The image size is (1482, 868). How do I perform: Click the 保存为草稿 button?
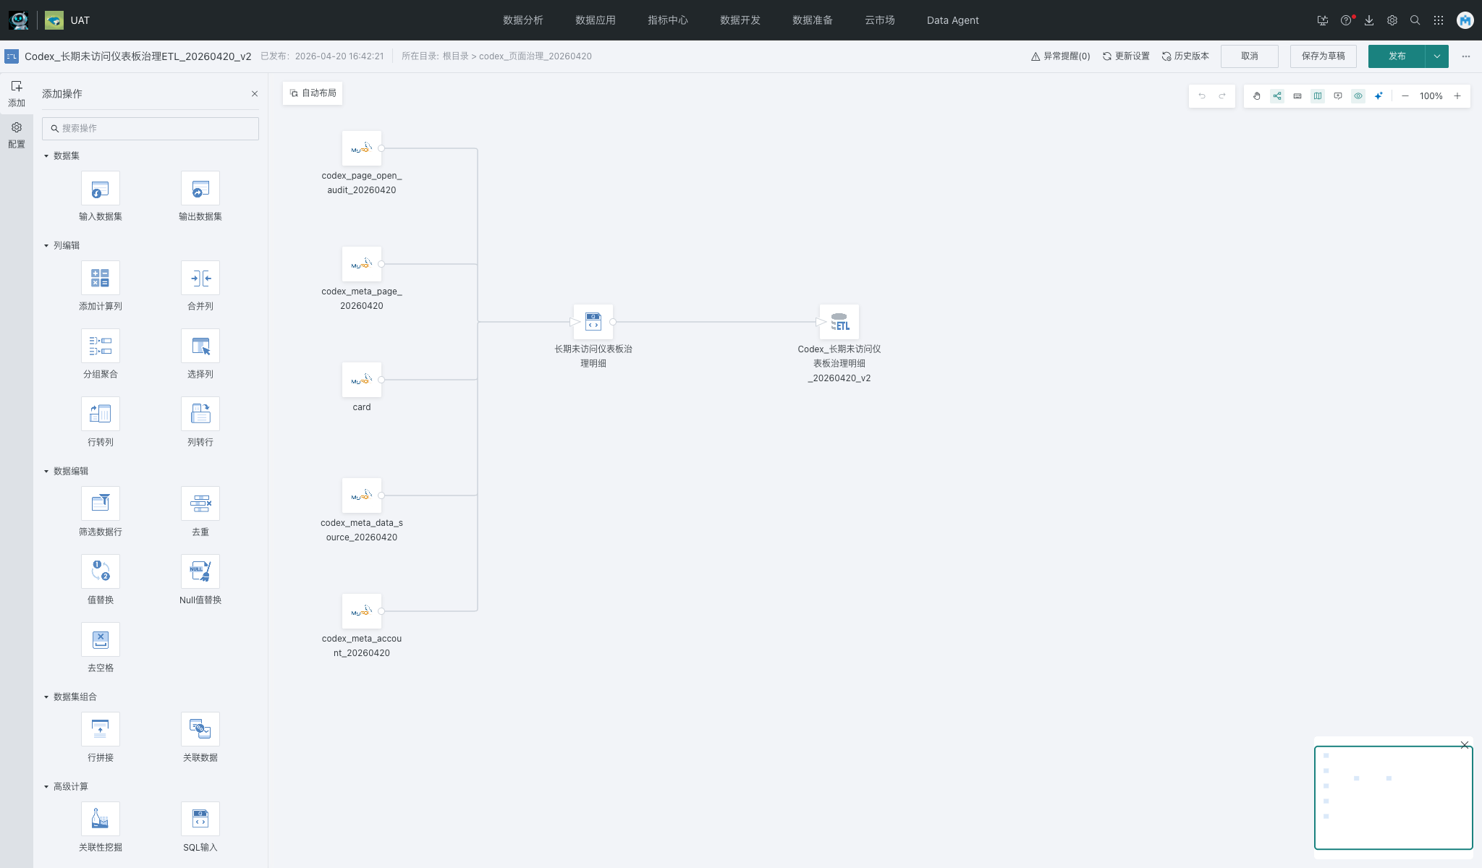point(1323,56)
